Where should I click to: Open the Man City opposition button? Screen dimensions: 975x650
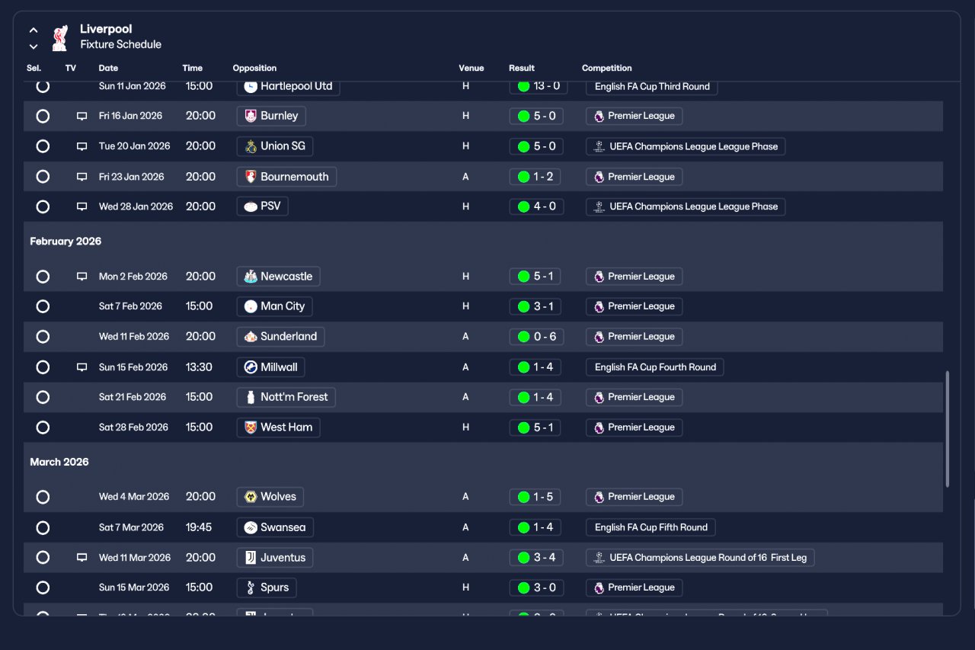[x=275, y=306]
